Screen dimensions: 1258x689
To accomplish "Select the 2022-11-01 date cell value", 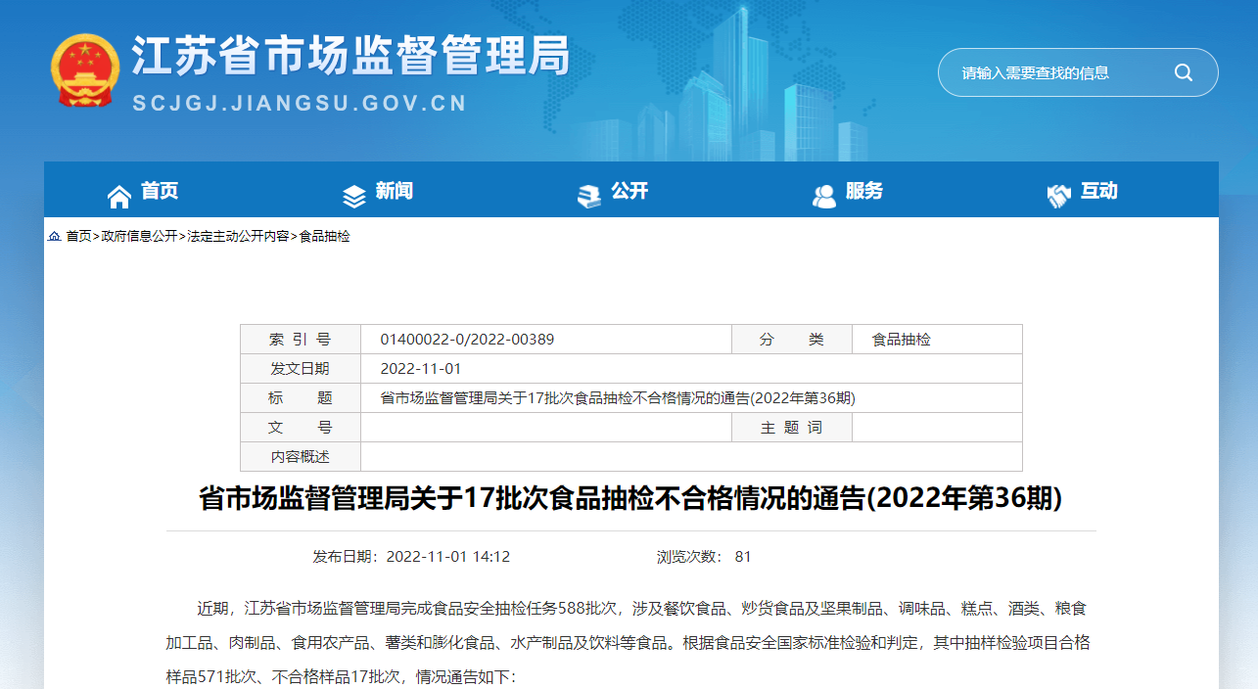I will [420, 369].
